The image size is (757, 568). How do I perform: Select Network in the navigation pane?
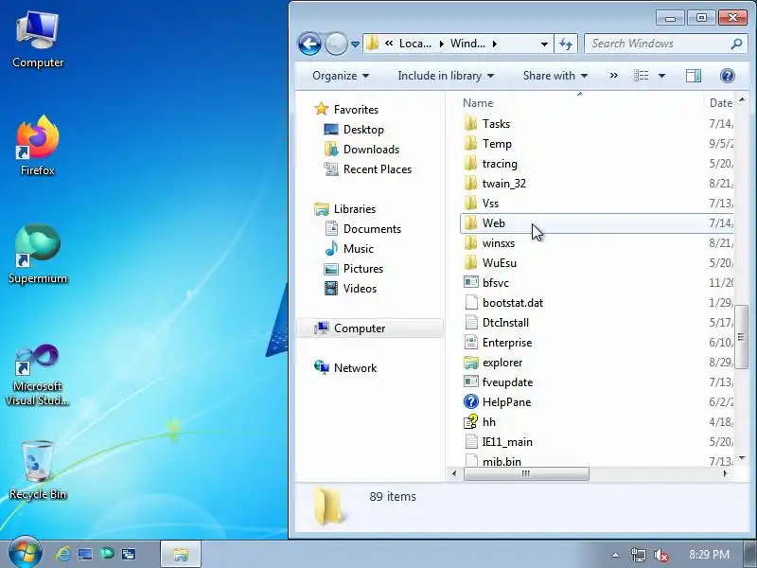(x=355, y=368)
